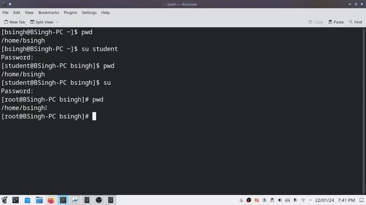Screen dimensions: 366x205
Task: Open the blue store app taskbar icon
Action: [x=27, y=200]
